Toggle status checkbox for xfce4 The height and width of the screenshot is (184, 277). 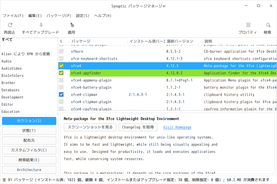(61, 66)
